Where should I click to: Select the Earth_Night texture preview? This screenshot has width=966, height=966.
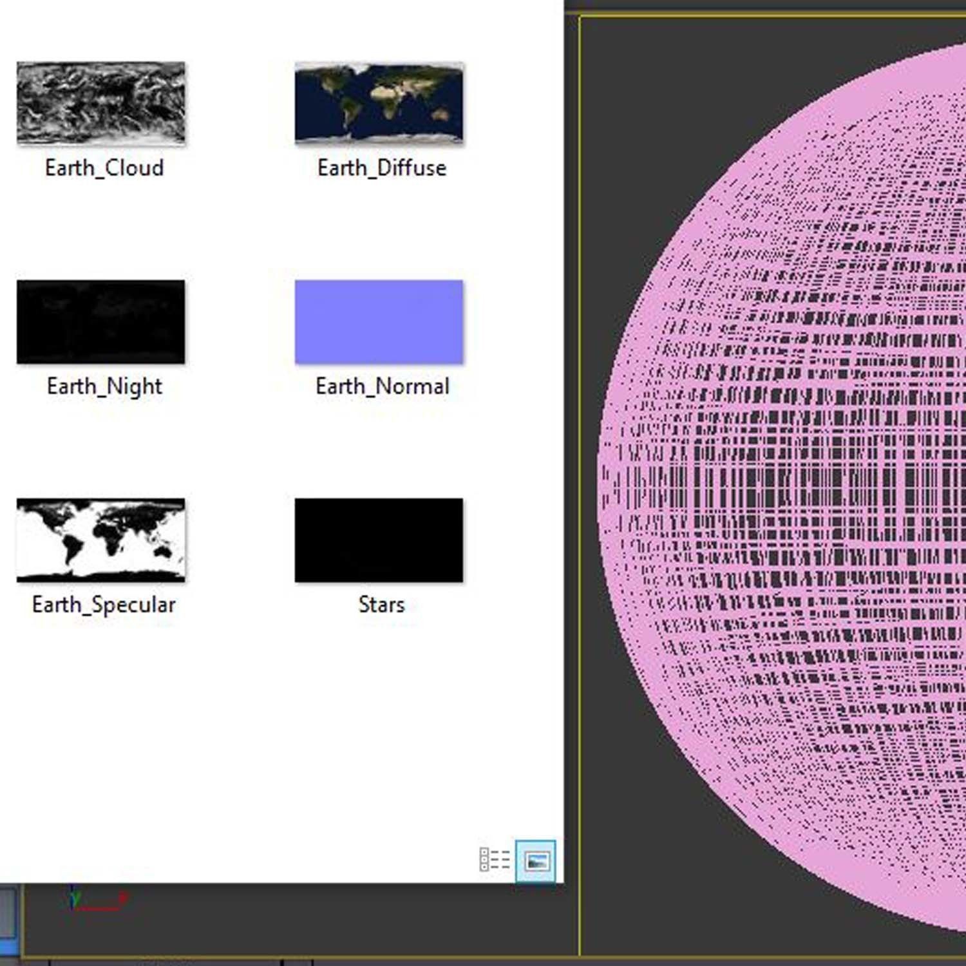pyautogui.click(x=100, y=321)
